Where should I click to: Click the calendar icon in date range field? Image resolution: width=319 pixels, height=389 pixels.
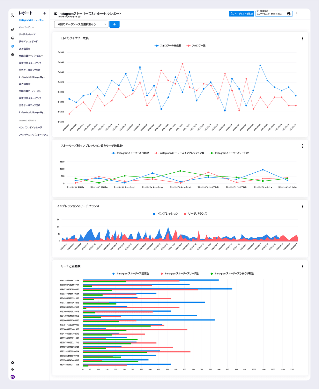coord(289,14)
